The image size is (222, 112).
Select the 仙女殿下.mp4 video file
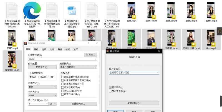[x=12, y=59]
